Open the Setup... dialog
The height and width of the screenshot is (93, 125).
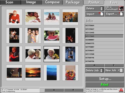pos(104,79)
